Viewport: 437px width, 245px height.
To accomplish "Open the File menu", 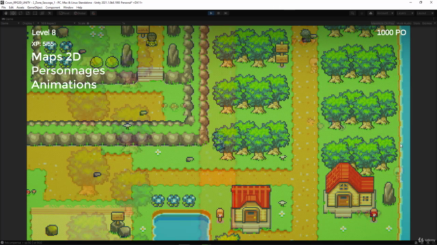I will 3,7.
